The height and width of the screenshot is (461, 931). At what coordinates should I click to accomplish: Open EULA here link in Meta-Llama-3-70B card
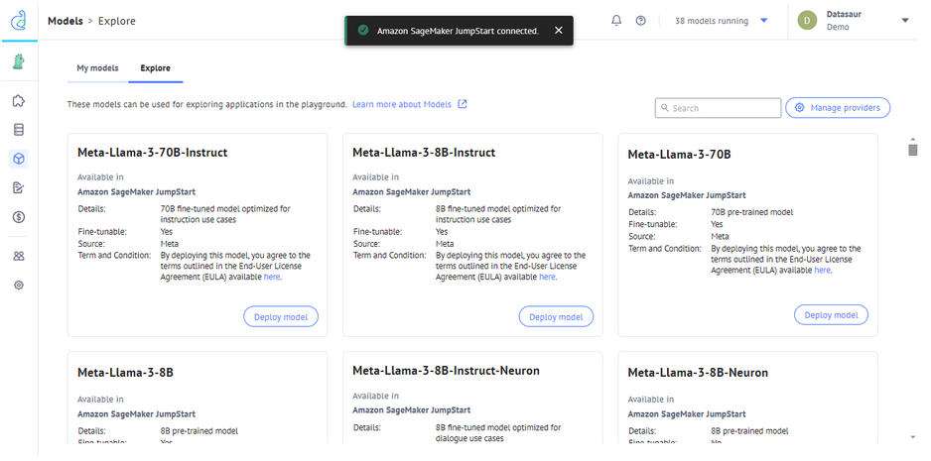click(822, 270)
